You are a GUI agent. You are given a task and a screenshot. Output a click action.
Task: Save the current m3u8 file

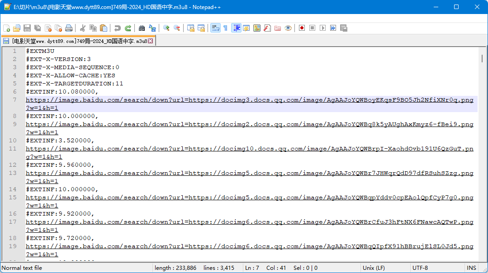[x=27, y=28]
